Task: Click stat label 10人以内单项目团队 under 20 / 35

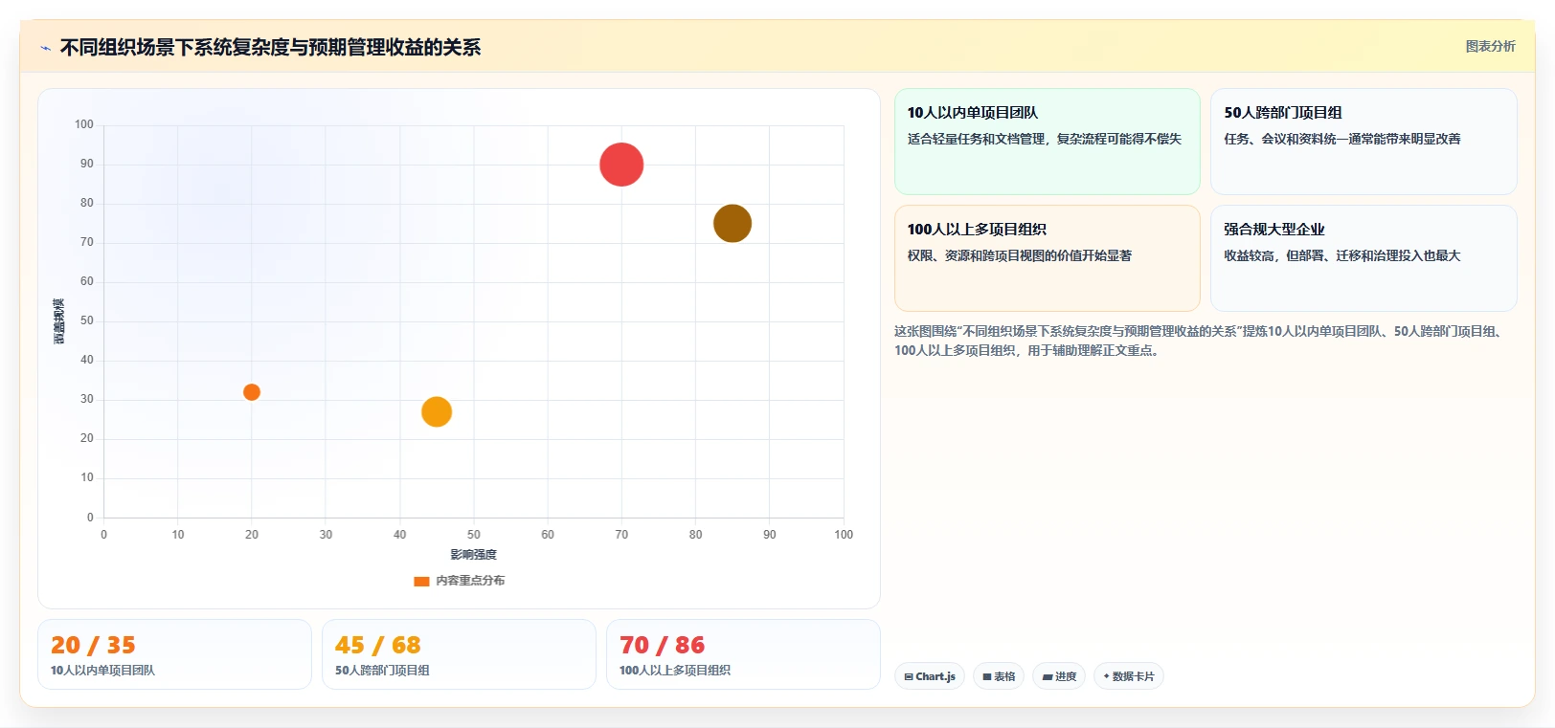Action: click(x=102, y=671)
